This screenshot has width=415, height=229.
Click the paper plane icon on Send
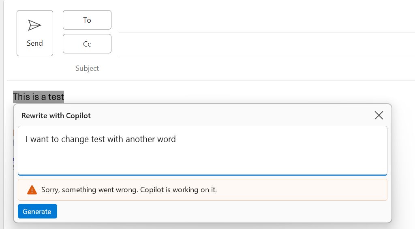click(35, 25)
